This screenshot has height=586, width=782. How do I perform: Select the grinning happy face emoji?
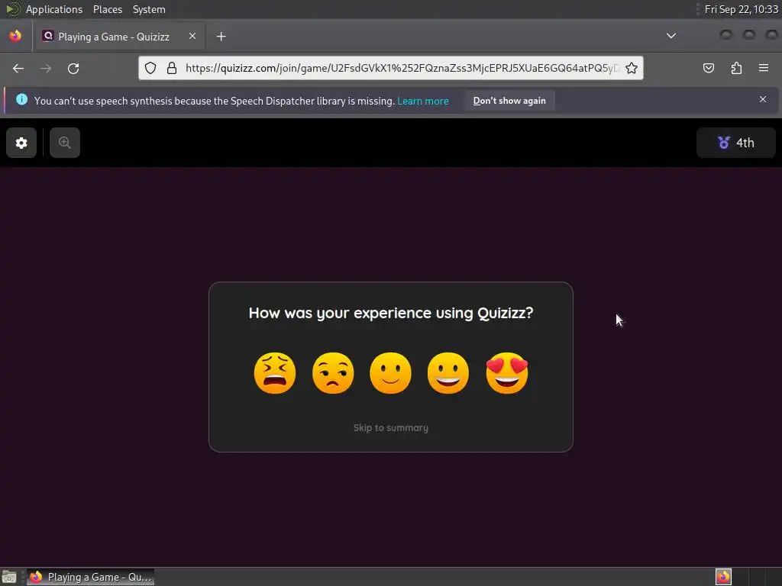pos(448,373)
